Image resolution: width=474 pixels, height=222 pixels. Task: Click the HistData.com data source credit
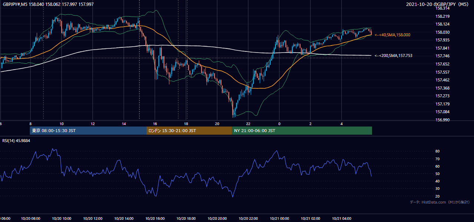point(440,202)
